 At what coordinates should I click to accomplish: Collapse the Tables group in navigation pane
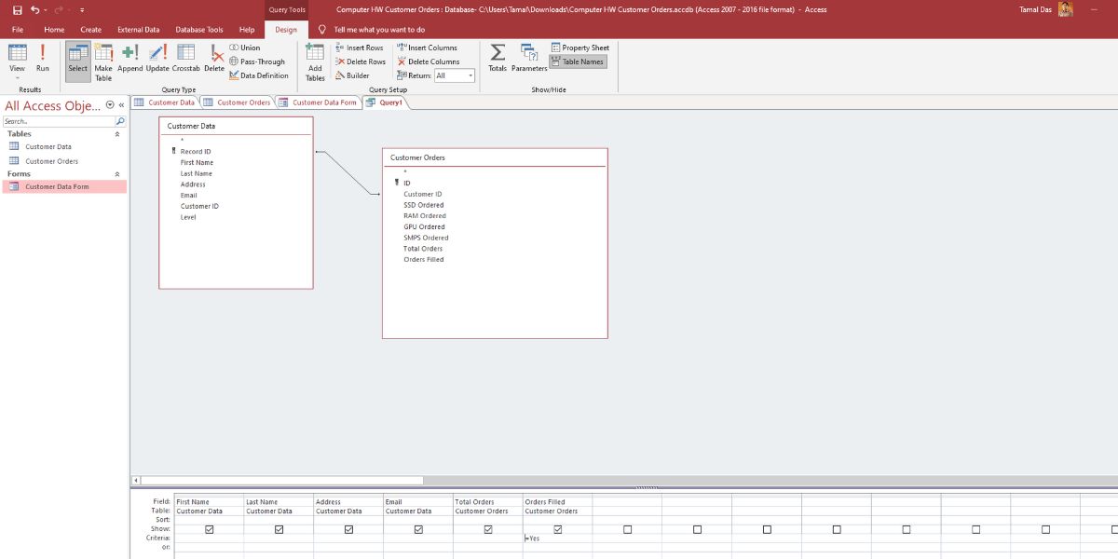[x=117, y=134]
